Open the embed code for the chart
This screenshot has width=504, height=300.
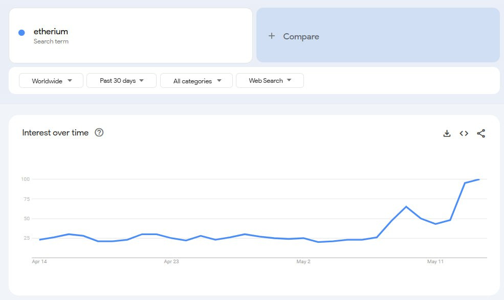(464, 133)
